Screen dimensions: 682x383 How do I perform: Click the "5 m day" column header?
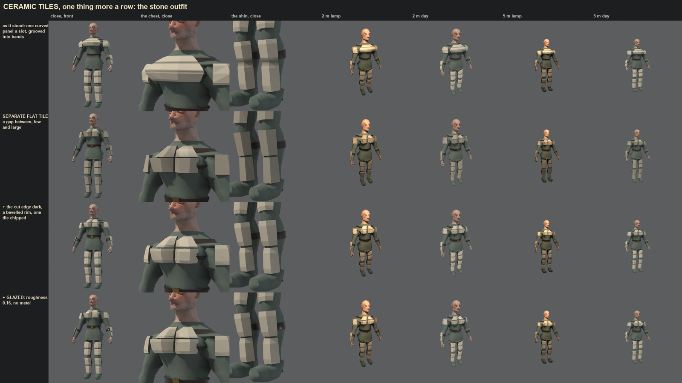[x=601, y=16]
